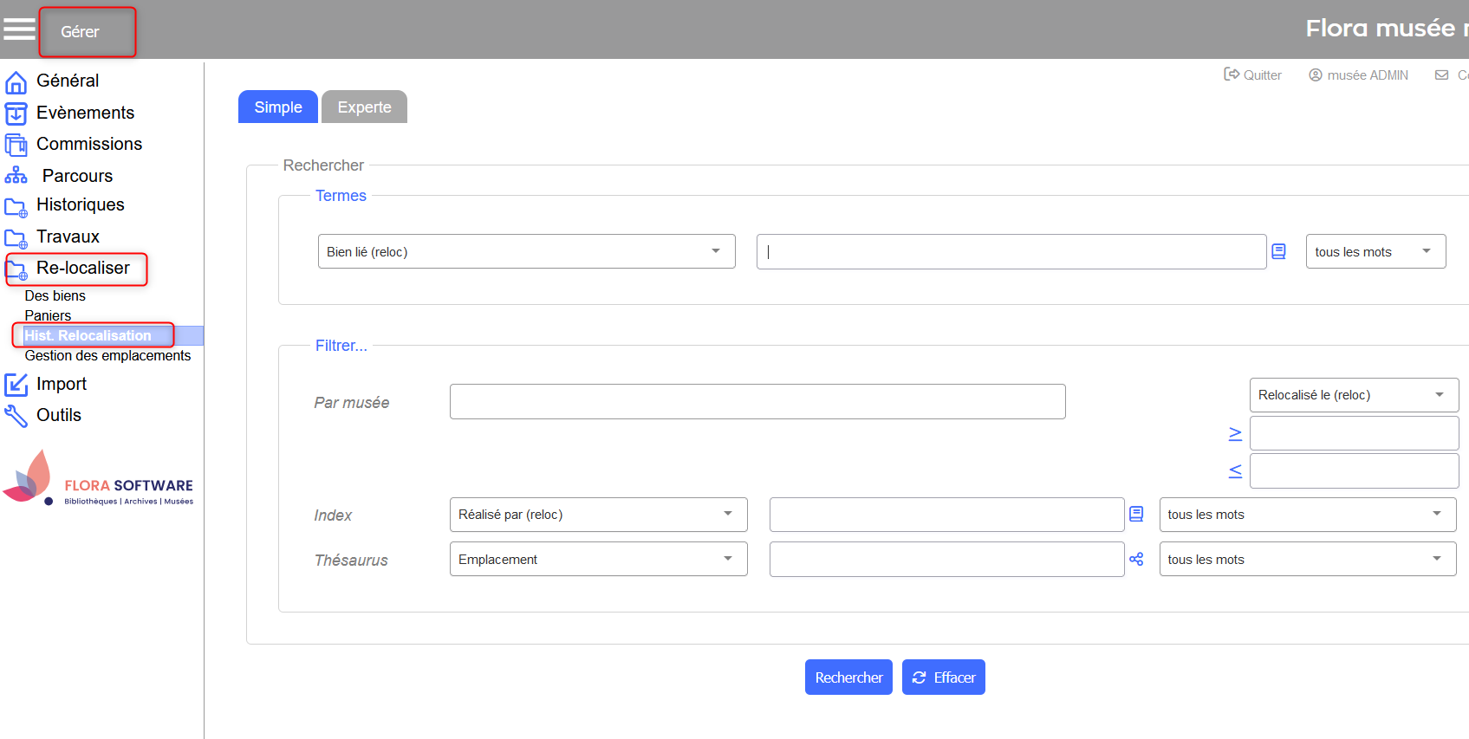Click the Effacer button
This screenshot has height=739, width=1469.
[x=943, y=677]
